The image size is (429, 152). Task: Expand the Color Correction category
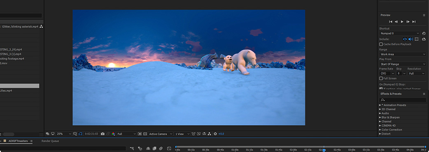380,129
